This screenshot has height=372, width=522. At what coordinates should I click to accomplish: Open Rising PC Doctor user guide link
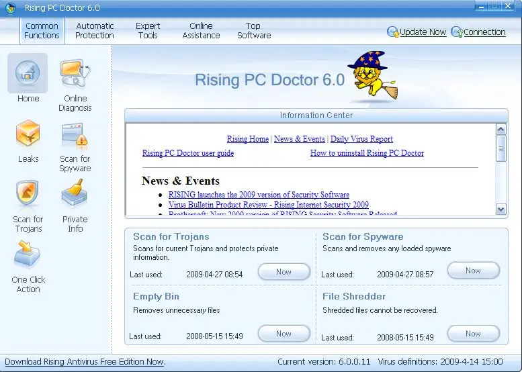pyautogui.click(x=188, y=153)
